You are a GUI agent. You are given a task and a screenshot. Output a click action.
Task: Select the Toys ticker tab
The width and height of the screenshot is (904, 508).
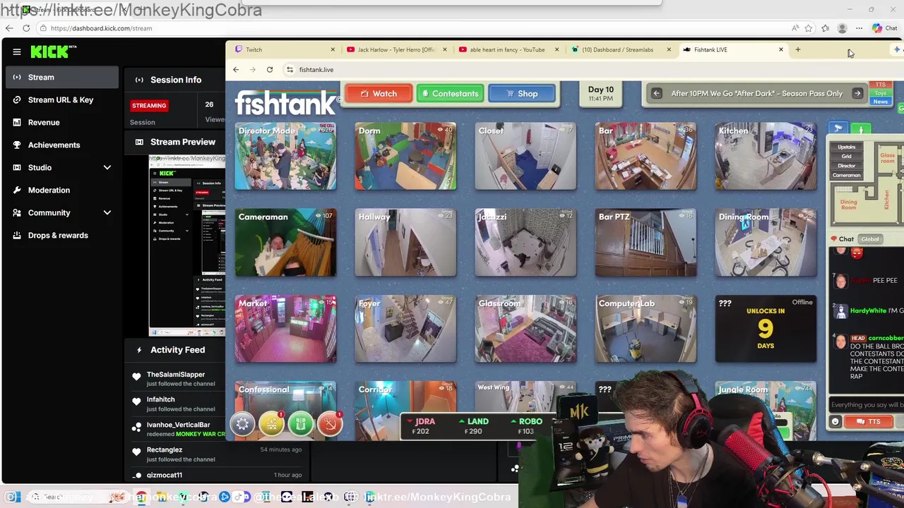[x=880, y=93]
